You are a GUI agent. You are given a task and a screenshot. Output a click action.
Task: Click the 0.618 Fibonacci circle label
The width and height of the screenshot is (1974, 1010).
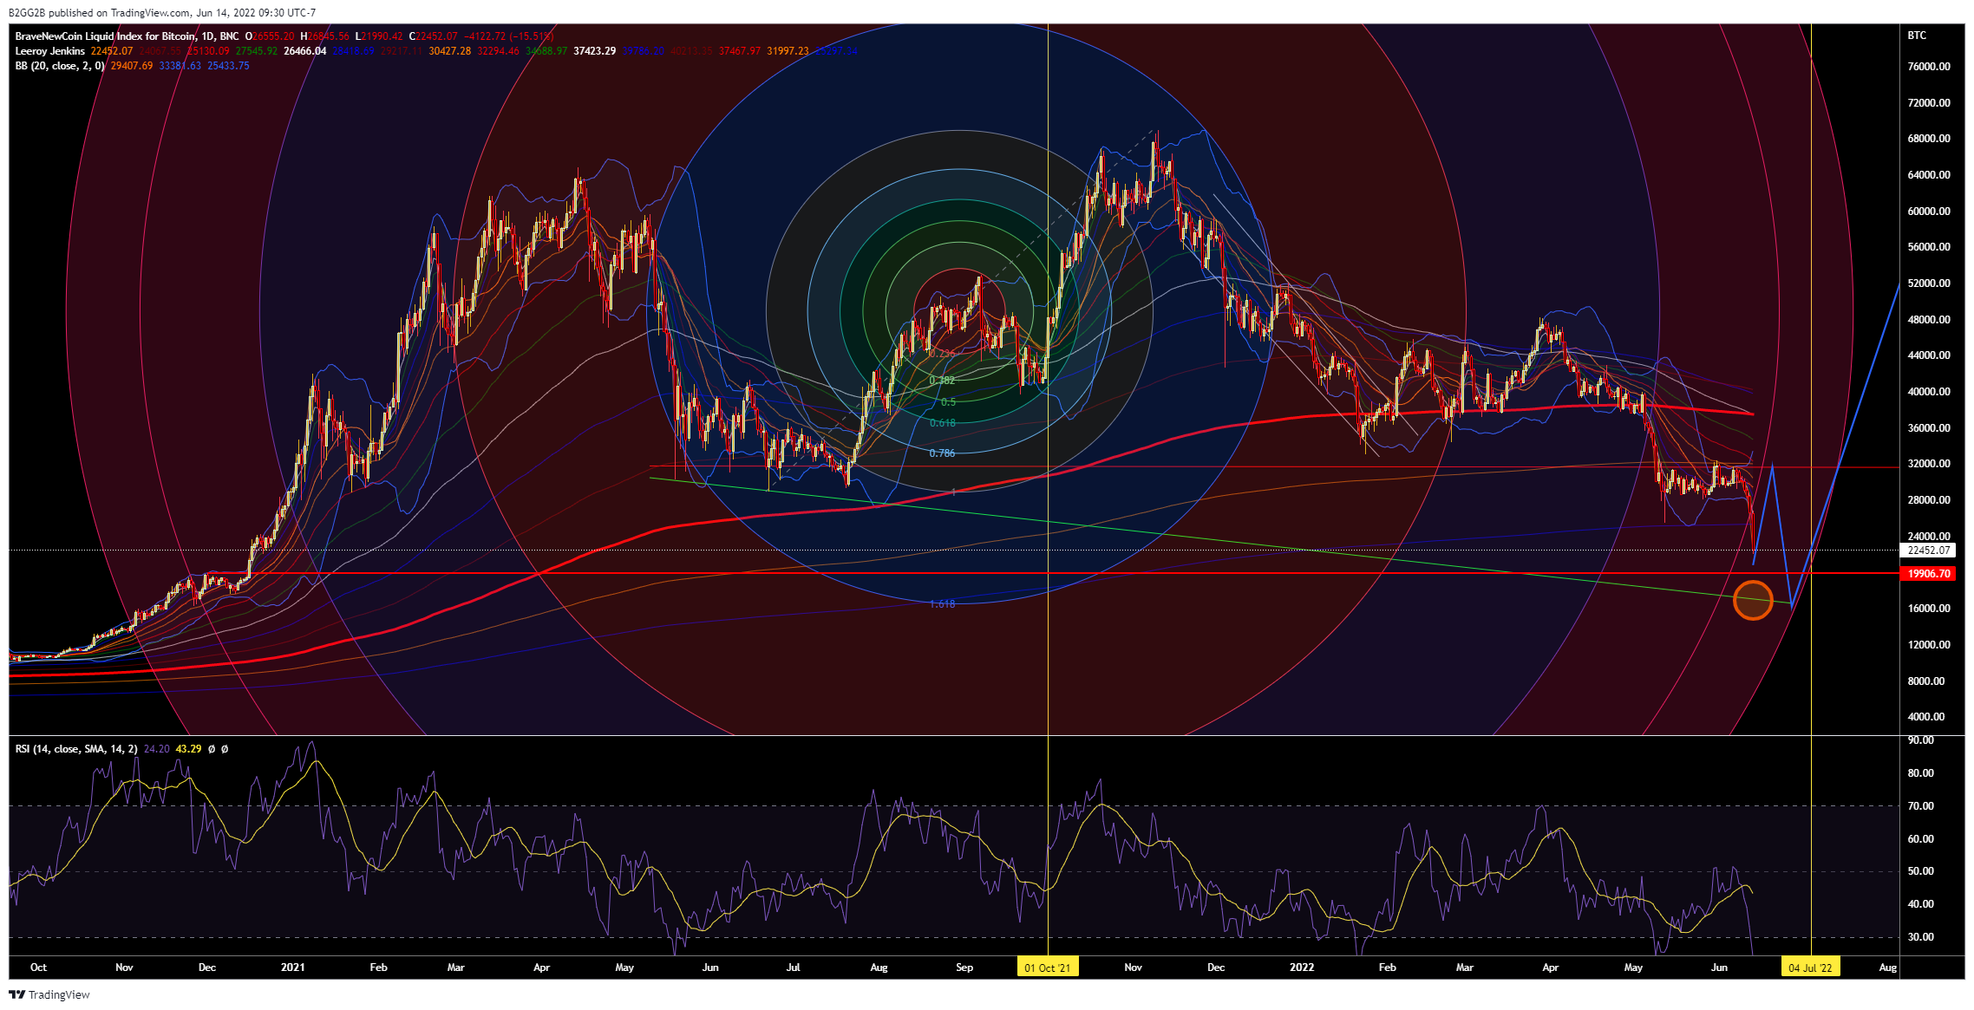pos(942,423)
